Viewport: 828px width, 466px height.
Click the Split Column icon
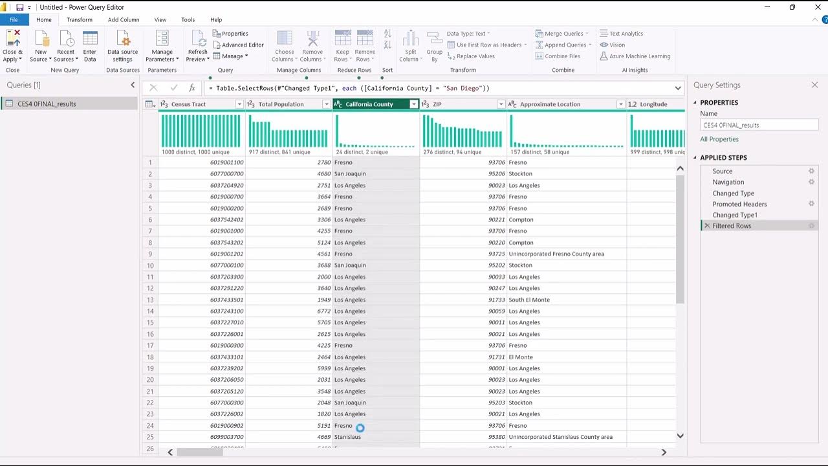pyautogui.click(x=410, y=38)
